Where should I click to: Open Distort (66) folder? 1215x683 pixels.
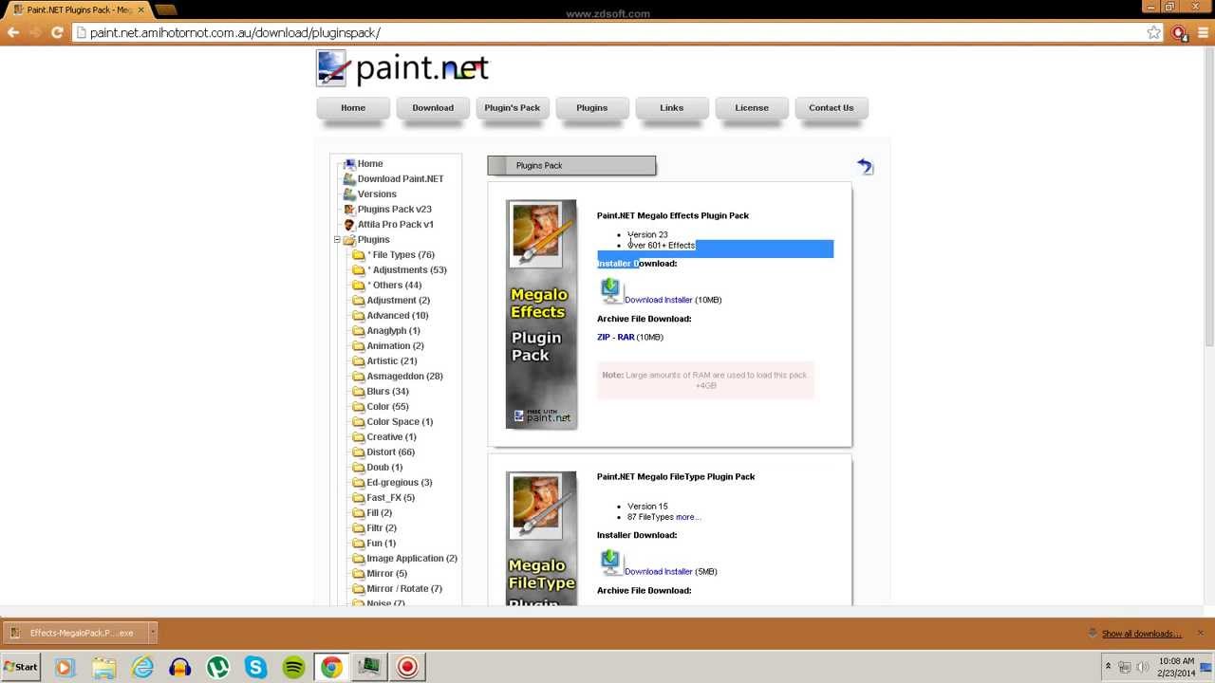pos(390,452)
